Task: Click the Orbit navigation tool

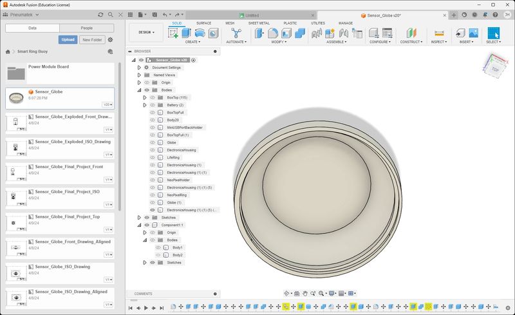Action: [286, 293]
